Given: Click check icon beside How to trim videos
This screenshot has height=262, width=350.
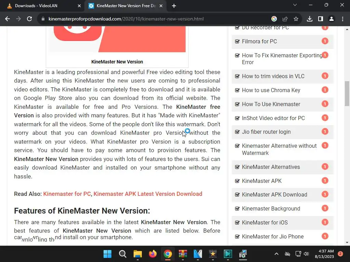Looking at the screenshot, I should pos(237,76).
